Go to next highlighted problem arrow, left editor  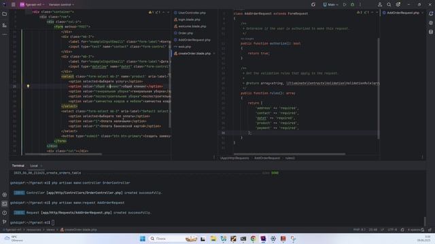[168, 12]
